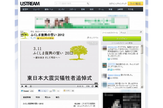Screen dimensions: 163x108
Task: Click Facebook icon beside 20時間前
Action: point(109,78)
